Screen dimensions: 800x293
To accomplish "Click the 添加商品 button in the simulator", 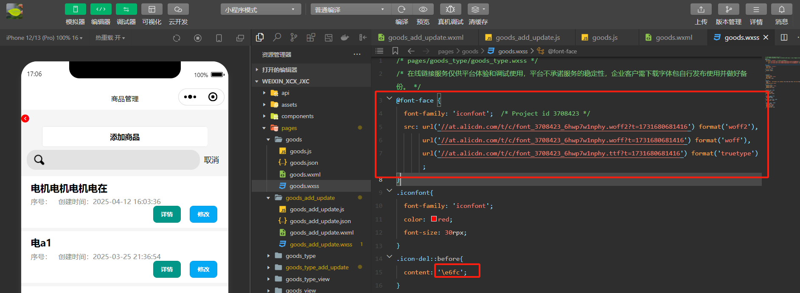I will (125, 137).
